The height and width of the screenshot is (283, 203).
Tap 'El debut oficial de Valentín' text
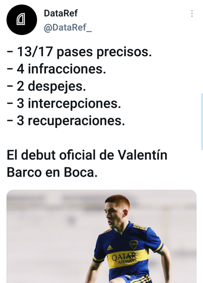[87, 155]
